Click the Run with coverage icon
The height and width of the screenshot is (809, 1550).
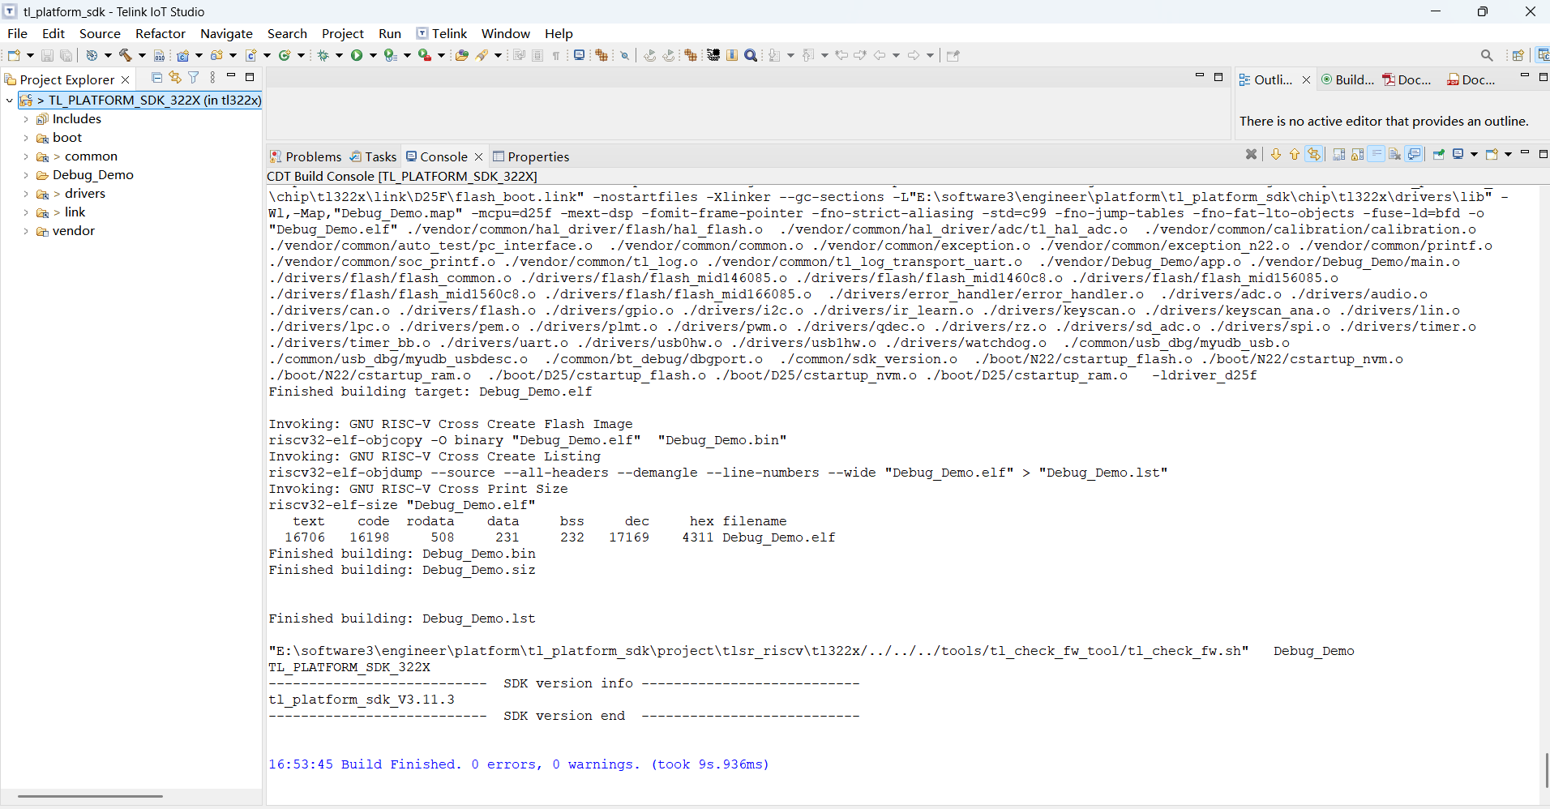(390, 55)
